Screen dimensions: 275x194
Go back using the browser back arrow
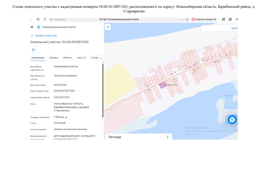32,20
